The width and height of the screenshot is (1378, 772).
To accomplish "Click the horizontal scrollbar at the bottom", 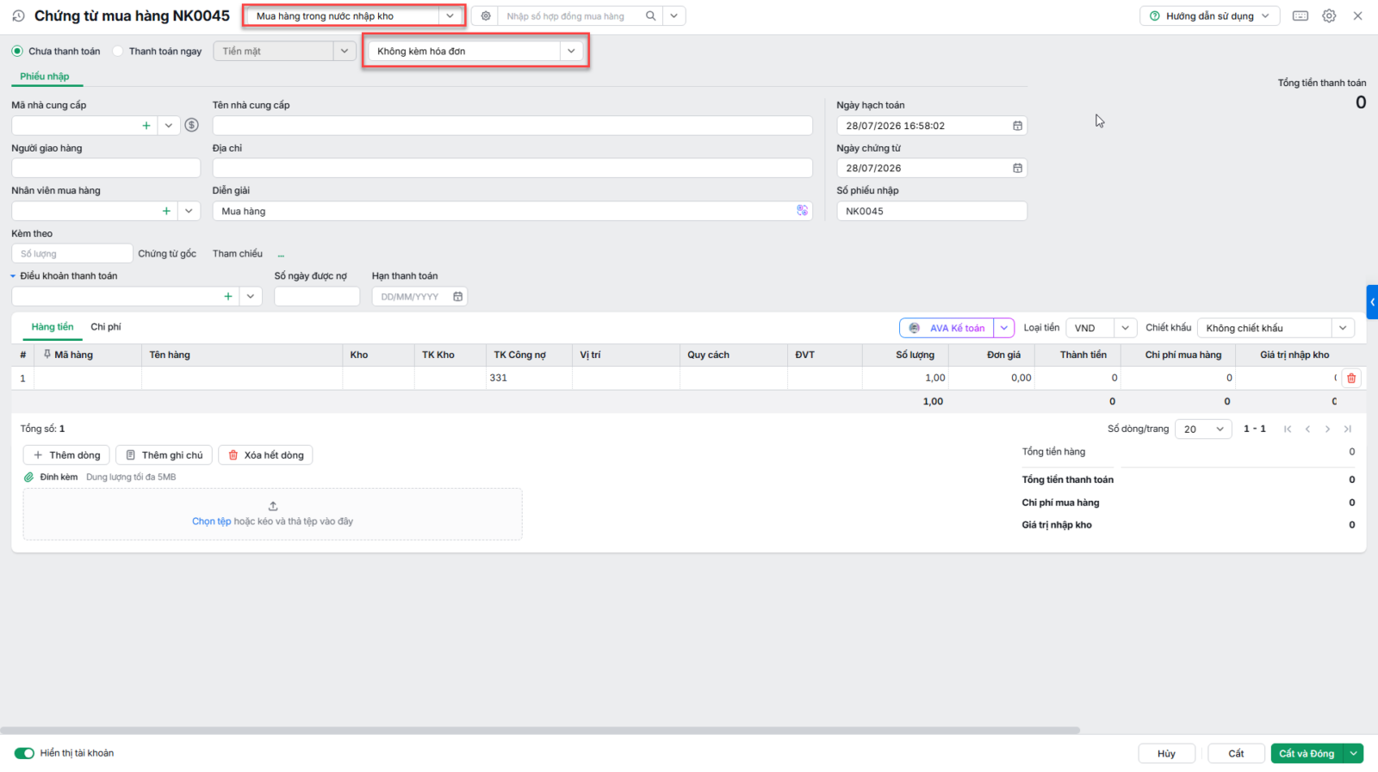I will click(540, 731).
